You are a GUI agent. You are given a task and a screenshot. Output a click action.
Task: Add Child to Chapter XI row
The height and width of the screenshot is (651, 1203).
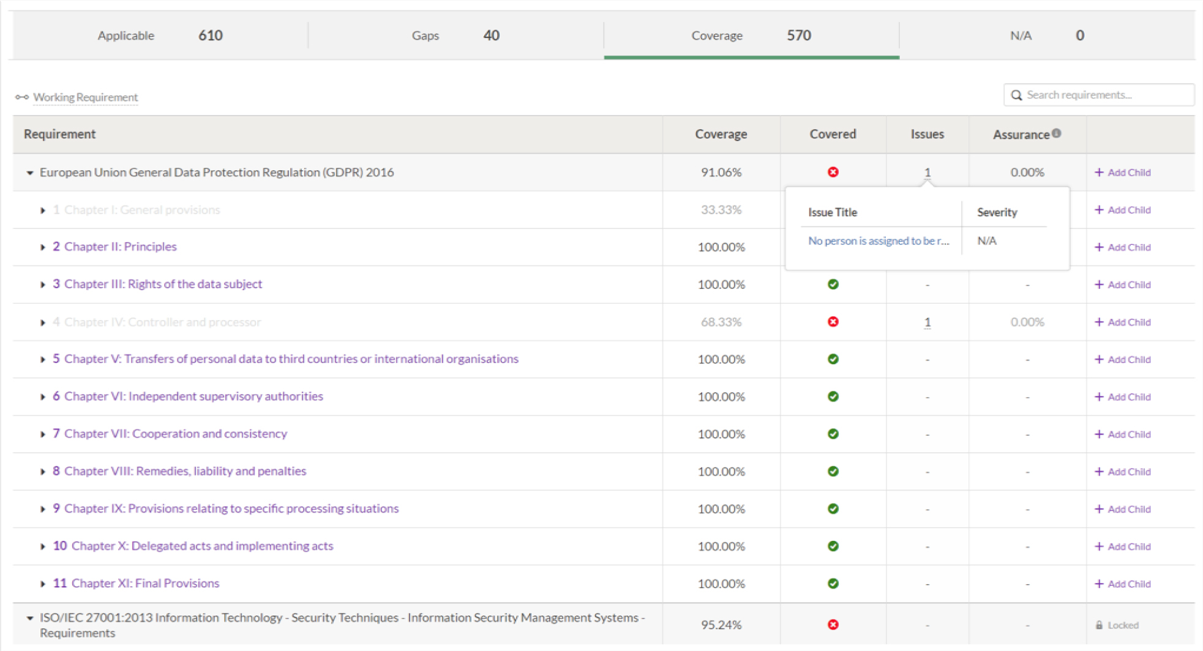coord(1123,584)
